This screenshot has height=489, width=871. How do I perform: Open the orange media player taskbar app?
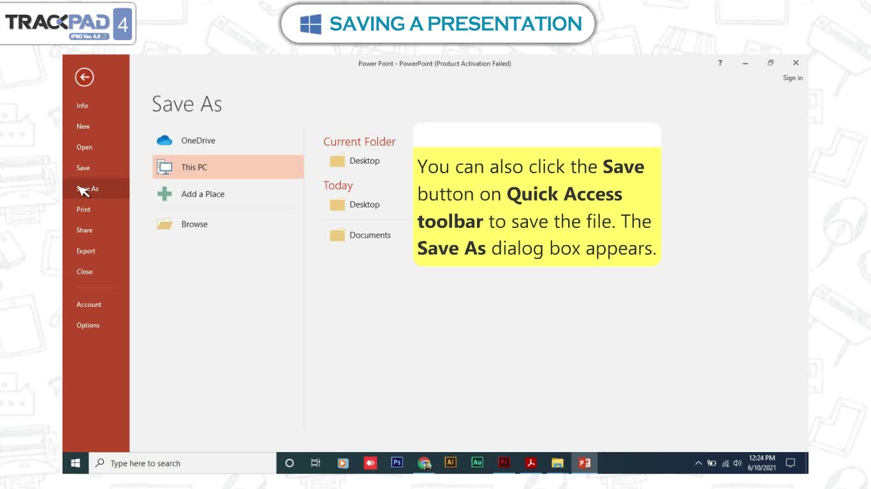343,463
